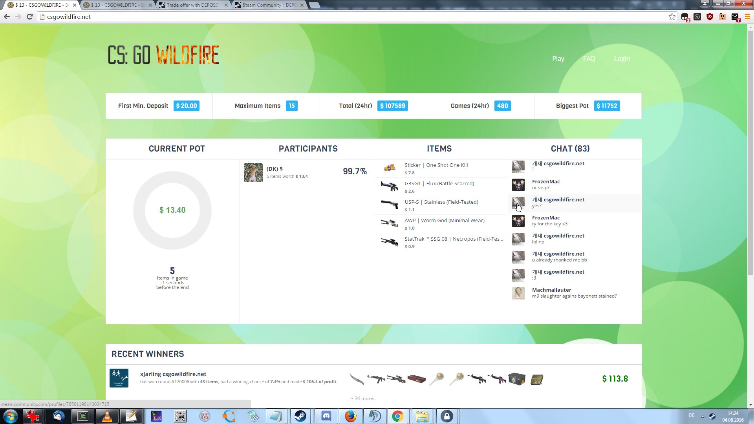Screen dimensions: 754x424
Task: Open VLC media player taskbar icon
Action: coord(107,416)
